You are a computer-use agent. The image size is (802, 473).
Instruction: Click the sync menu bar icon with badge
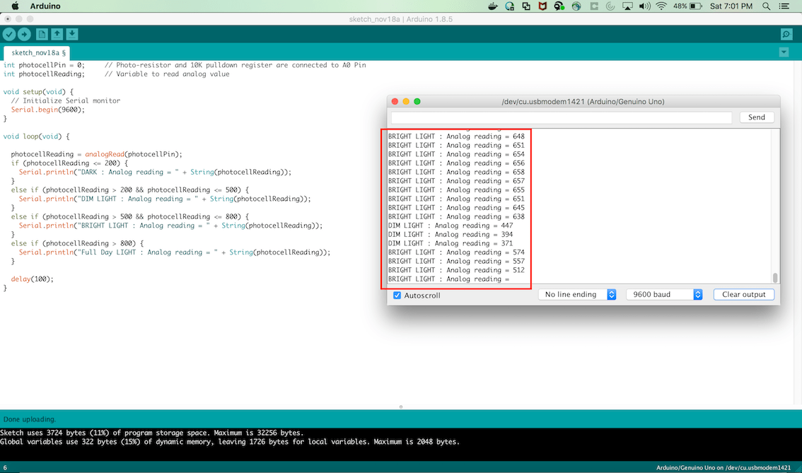click(509, 6)
